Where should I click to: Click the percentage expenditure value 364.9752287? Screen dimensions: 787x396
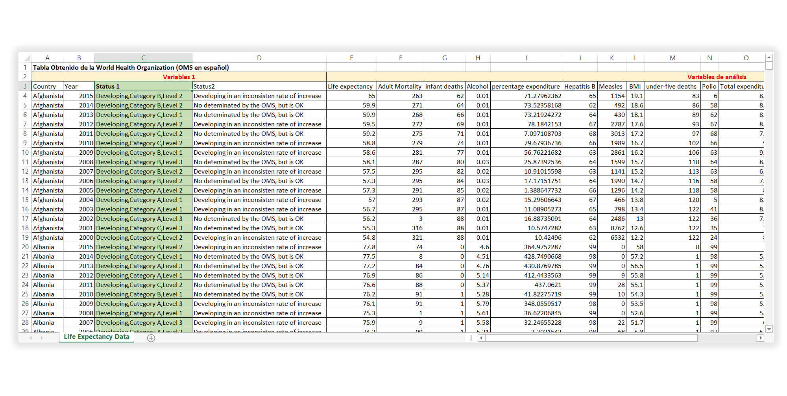coord(527,247)
